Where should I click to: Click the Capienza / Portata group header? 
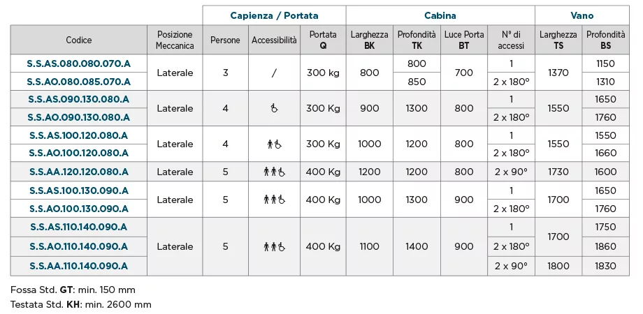pyautogui.click(x=274, y=15)
